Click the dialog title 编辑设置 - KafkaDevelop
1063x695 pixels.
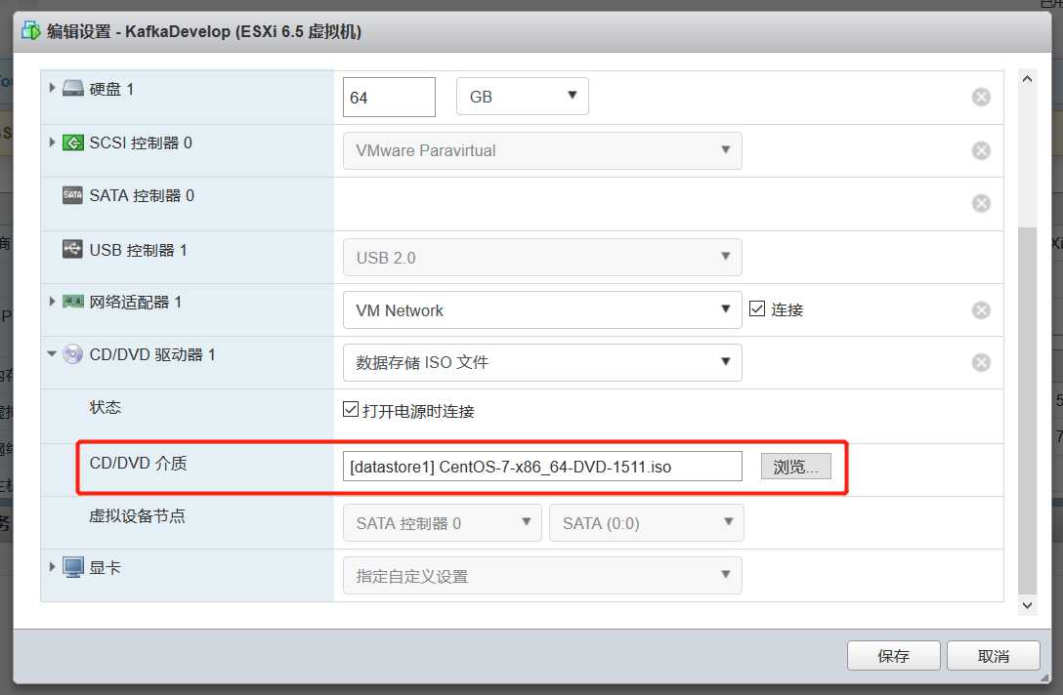(x=204, y=31)
